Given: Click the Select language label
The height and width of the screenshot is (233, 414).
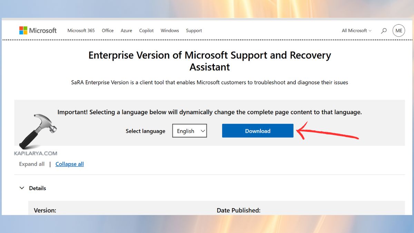Looking at the screenshot, I should pyautogui.click(x=145, y=131).
